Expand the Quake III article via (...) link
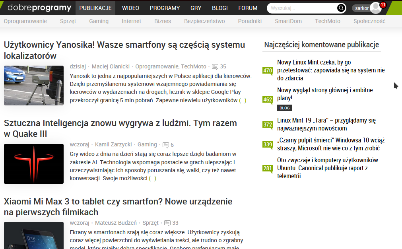Viewport: 402px width, 249px height. 153,177
